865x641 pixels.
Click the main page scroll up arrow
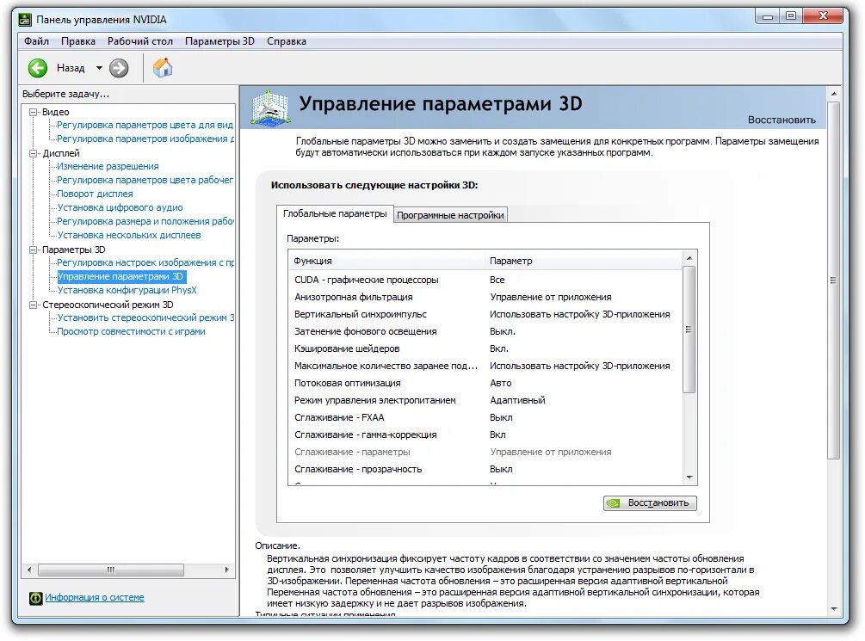coord(833,95)
